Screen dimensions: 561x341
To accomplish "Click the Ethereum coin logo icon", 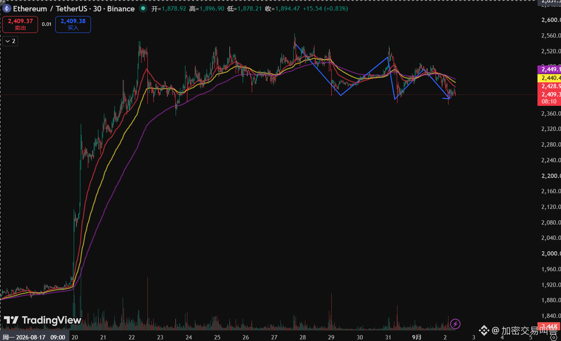I will tap(7, 9).
